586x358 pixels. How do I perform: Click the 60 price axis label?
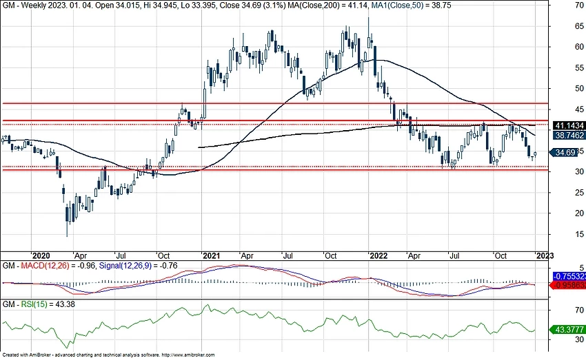pos(579,47)
